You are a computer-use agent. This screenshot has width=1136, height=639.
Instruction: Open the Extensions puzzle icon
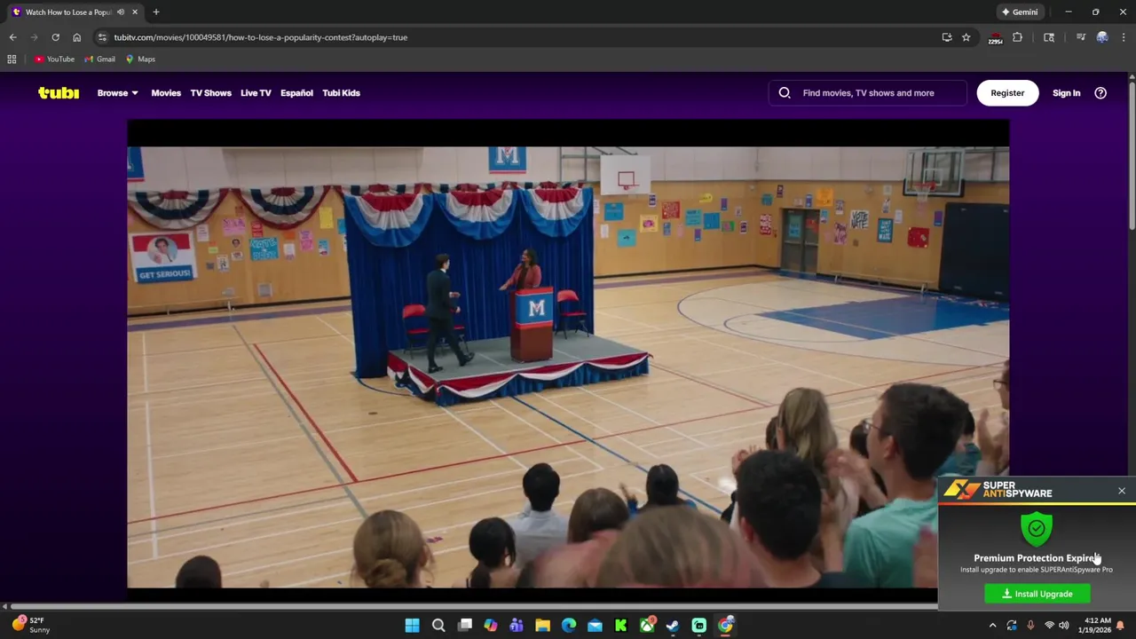click(1017, 37)
